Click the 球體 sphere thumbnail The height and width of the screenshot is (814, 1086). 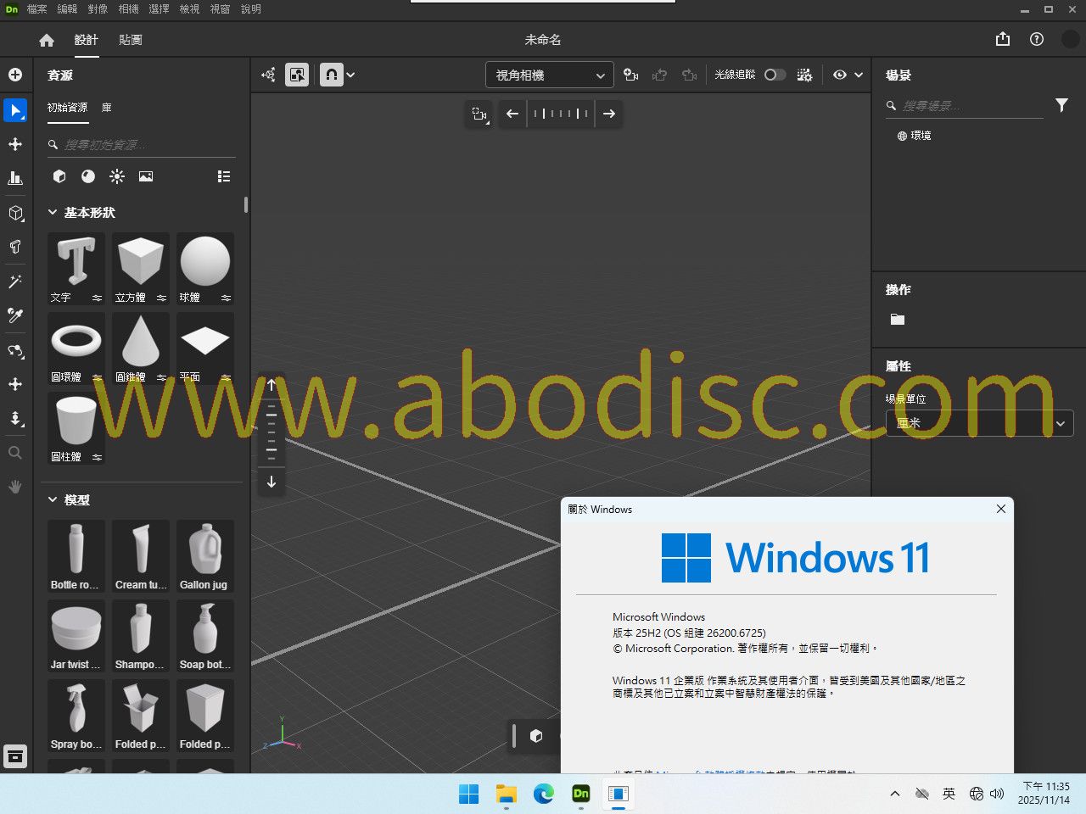204,262
